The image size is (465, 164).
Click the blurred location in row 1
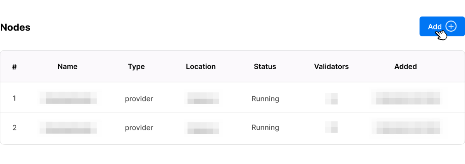(203, 98)
